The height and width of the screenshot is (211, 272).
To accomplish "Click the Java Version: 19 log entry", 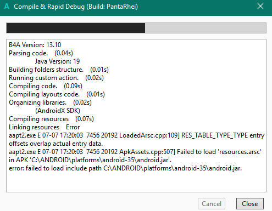I will (57, 61).
